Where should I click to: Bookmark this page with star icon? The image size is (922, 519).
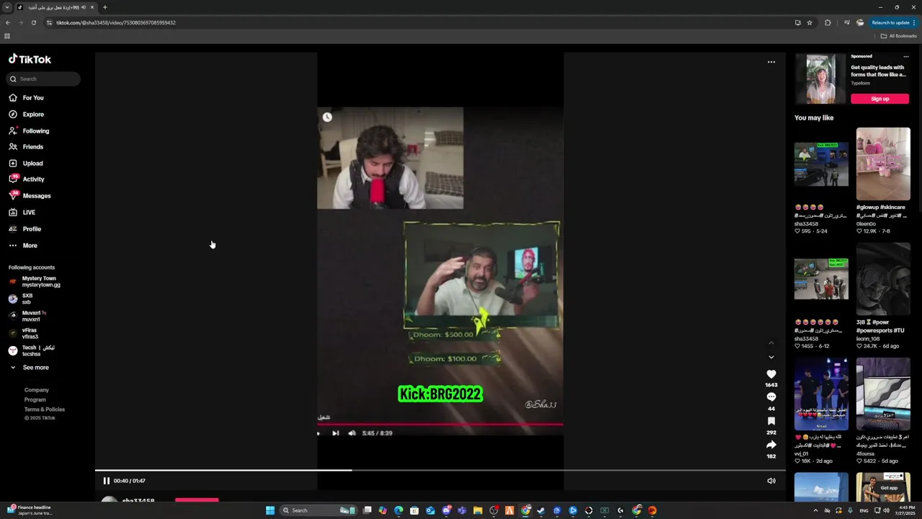click(810, 22)
